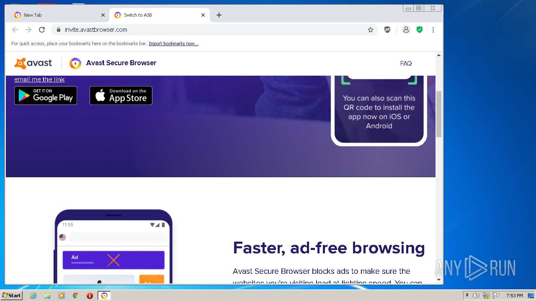
Task: Maximize the browser window
Action: (x=419, y=8)
